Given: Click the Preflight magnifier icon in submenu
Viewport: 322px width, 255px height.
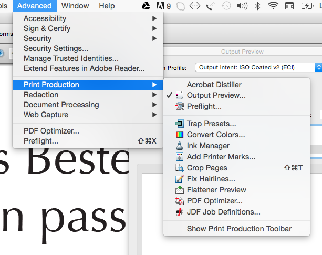Looking at the screenshot, I should (180, 106).
